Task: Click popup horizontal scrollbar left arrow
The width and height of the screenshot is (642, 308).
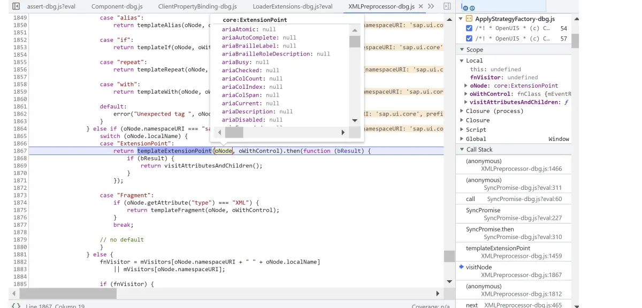Action: pos(219,133)
